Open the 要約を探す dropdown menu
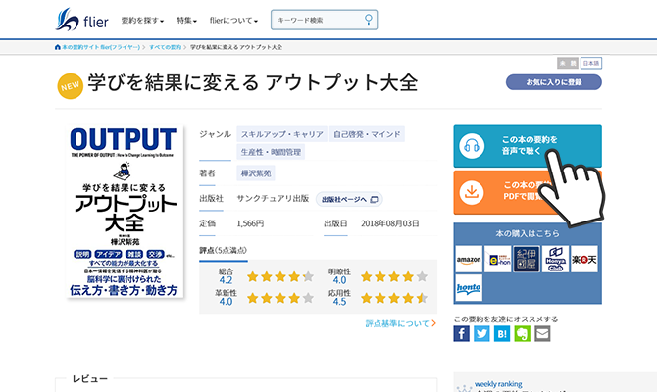The width and height of the screenshot is (657, 392). pos(142,21)
